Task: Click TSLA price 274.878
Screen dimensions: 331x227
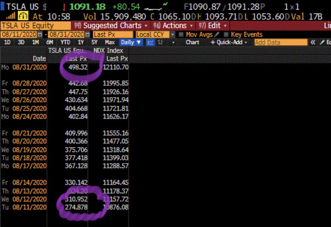Action: tap(76, 207)
